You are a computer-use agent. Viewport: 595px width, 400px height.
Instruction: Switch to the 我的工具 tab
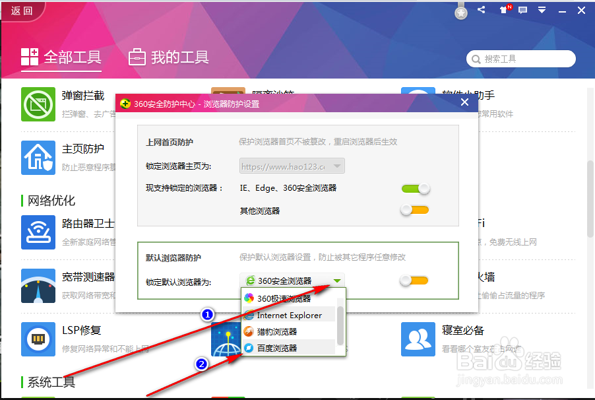coord(168,57)
